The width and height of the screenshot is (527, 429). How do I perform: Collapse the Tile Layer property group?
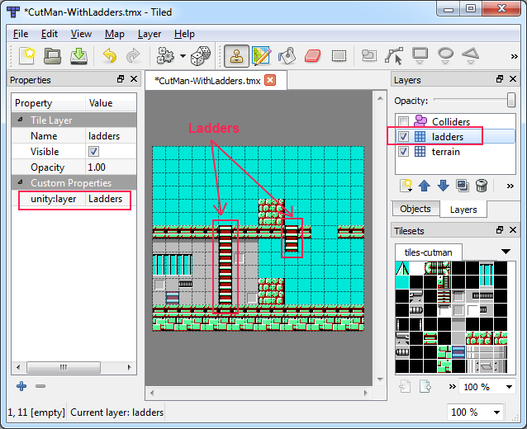(20, 120)
